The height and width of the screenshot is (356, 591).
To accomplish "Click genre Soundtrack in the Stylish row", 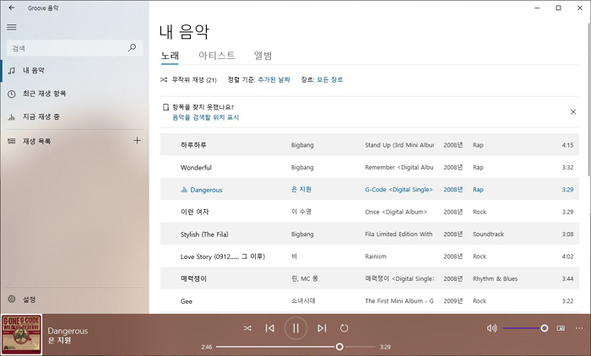I will pos(489,234).
